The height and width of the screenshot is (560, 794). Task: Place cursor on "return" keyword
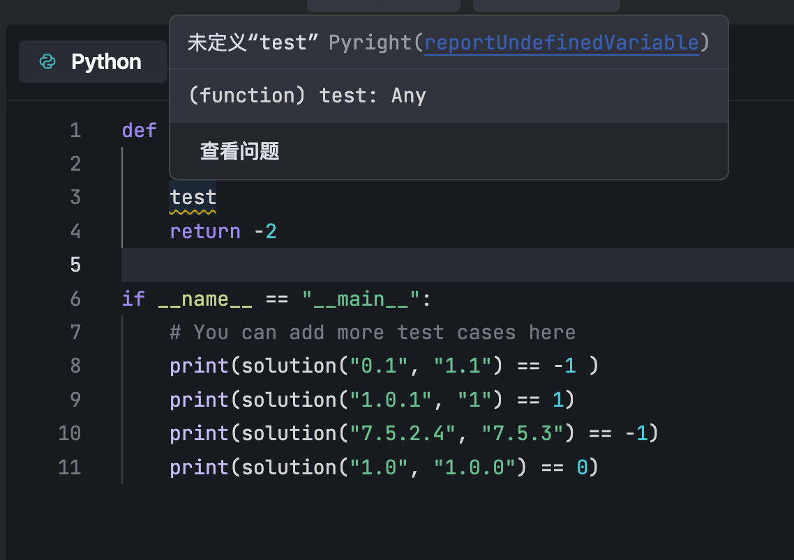tap(205, 231)
